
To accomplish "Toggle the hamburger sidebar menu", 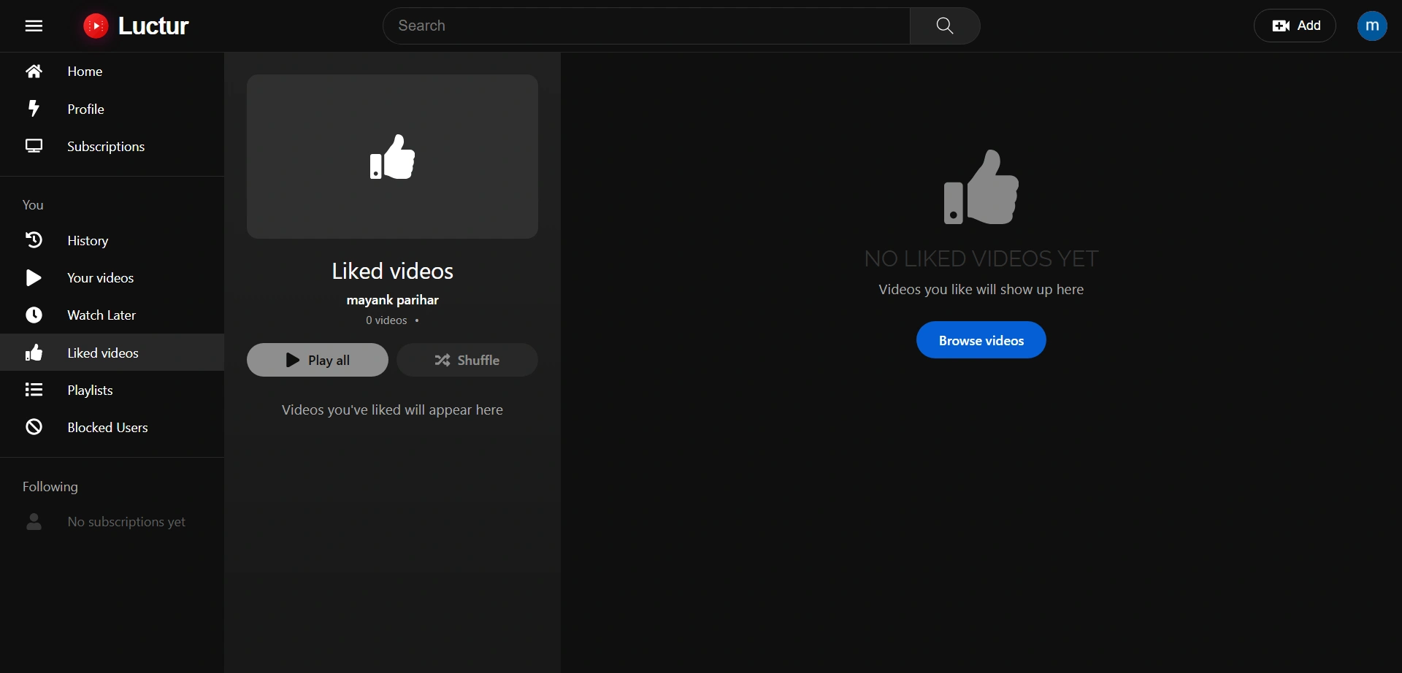I will click(34, 26).
